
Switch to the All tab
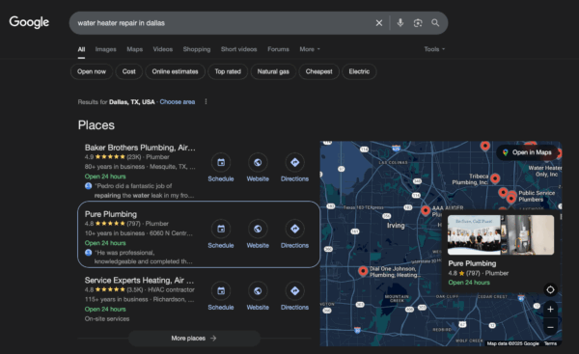(81, 49)
